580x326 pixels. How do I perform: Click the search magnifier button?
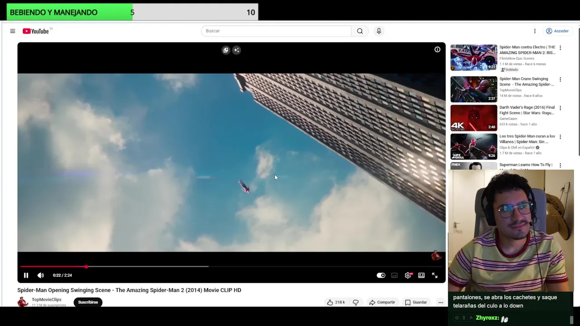pos(360,31)
